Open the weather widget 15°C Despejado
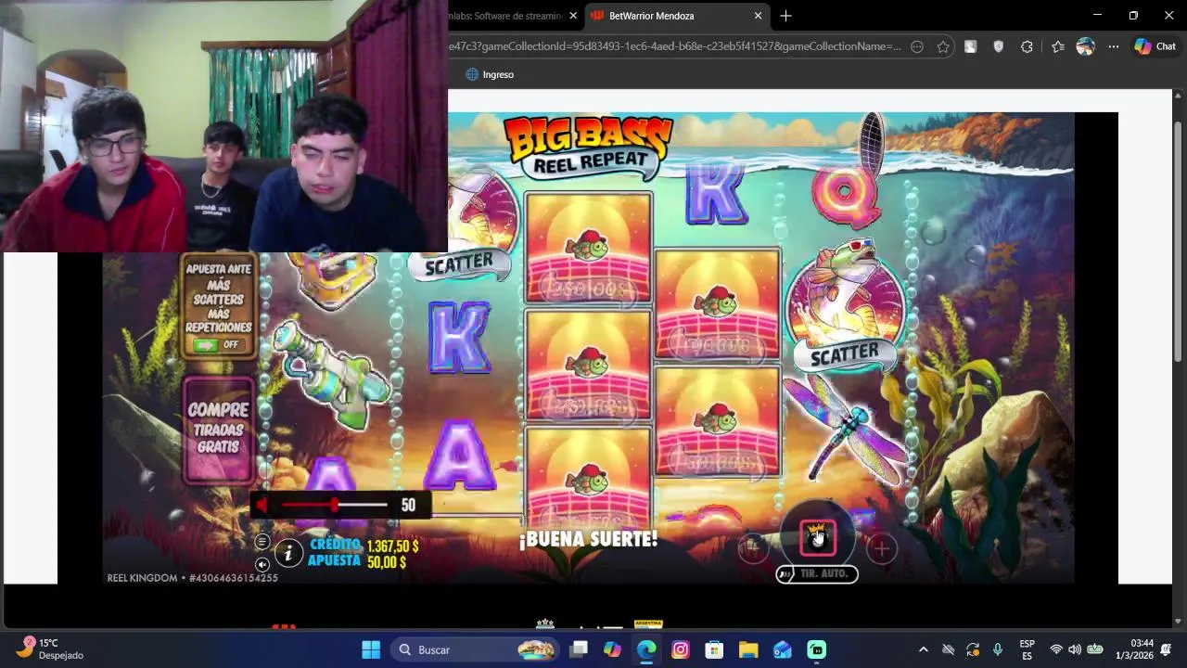 click(x=51, y=649)
